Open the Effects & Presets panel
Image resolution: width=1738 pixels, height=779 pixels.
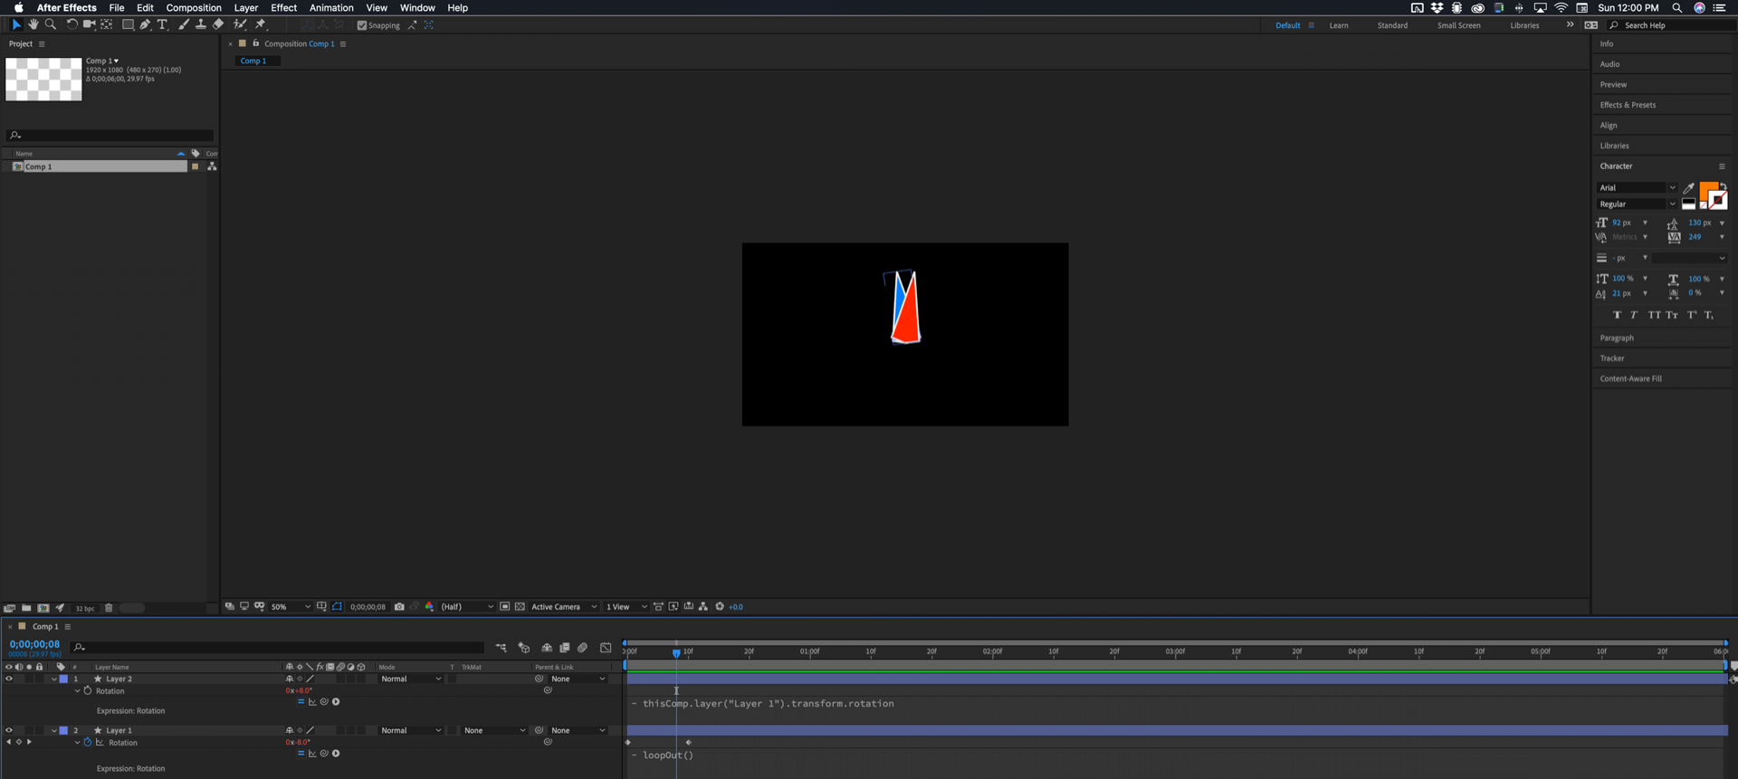click(1628, 105)
